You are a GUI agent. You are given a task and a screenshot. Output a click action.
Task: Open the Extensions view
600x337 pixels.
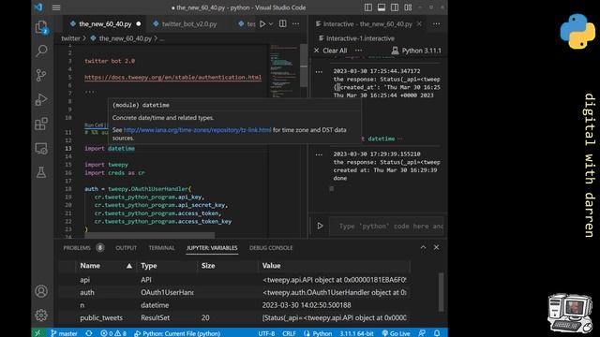pyautogui.click(x=41, y=124)
